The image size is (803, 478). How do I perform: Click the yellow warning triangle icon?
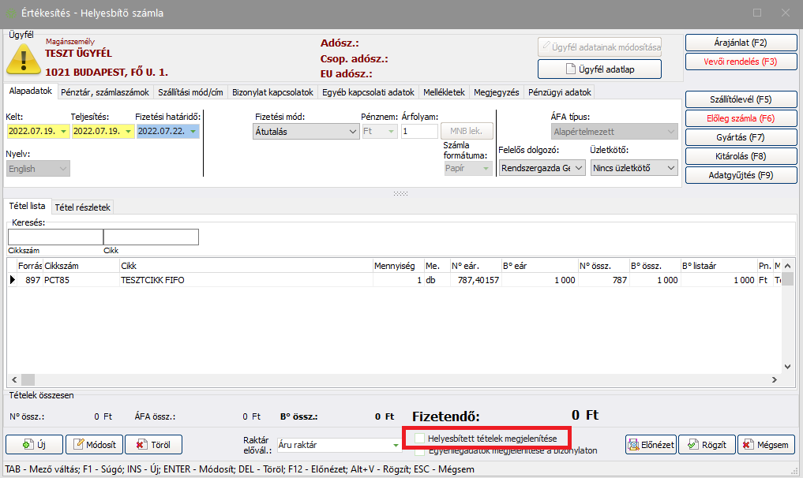(x=23, y=59)
